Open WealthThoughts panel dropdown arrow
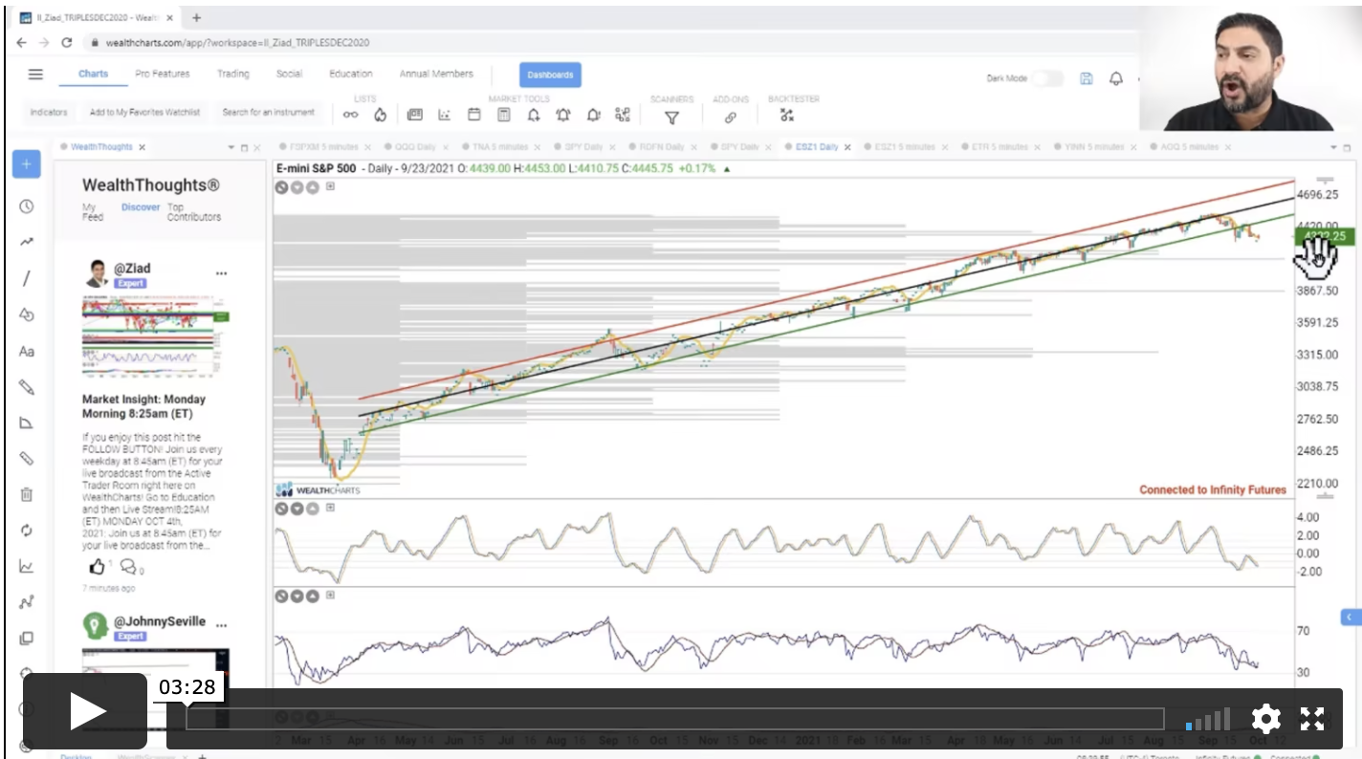1362x759 pixels. point(231,147)
